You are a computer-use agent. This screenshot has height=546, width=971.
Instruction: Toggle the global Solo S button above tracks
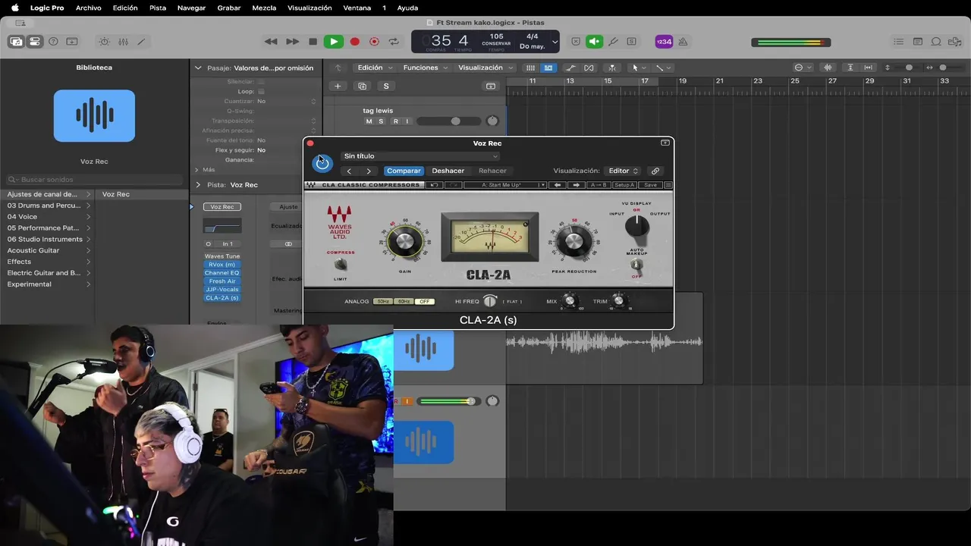(386, 86)
